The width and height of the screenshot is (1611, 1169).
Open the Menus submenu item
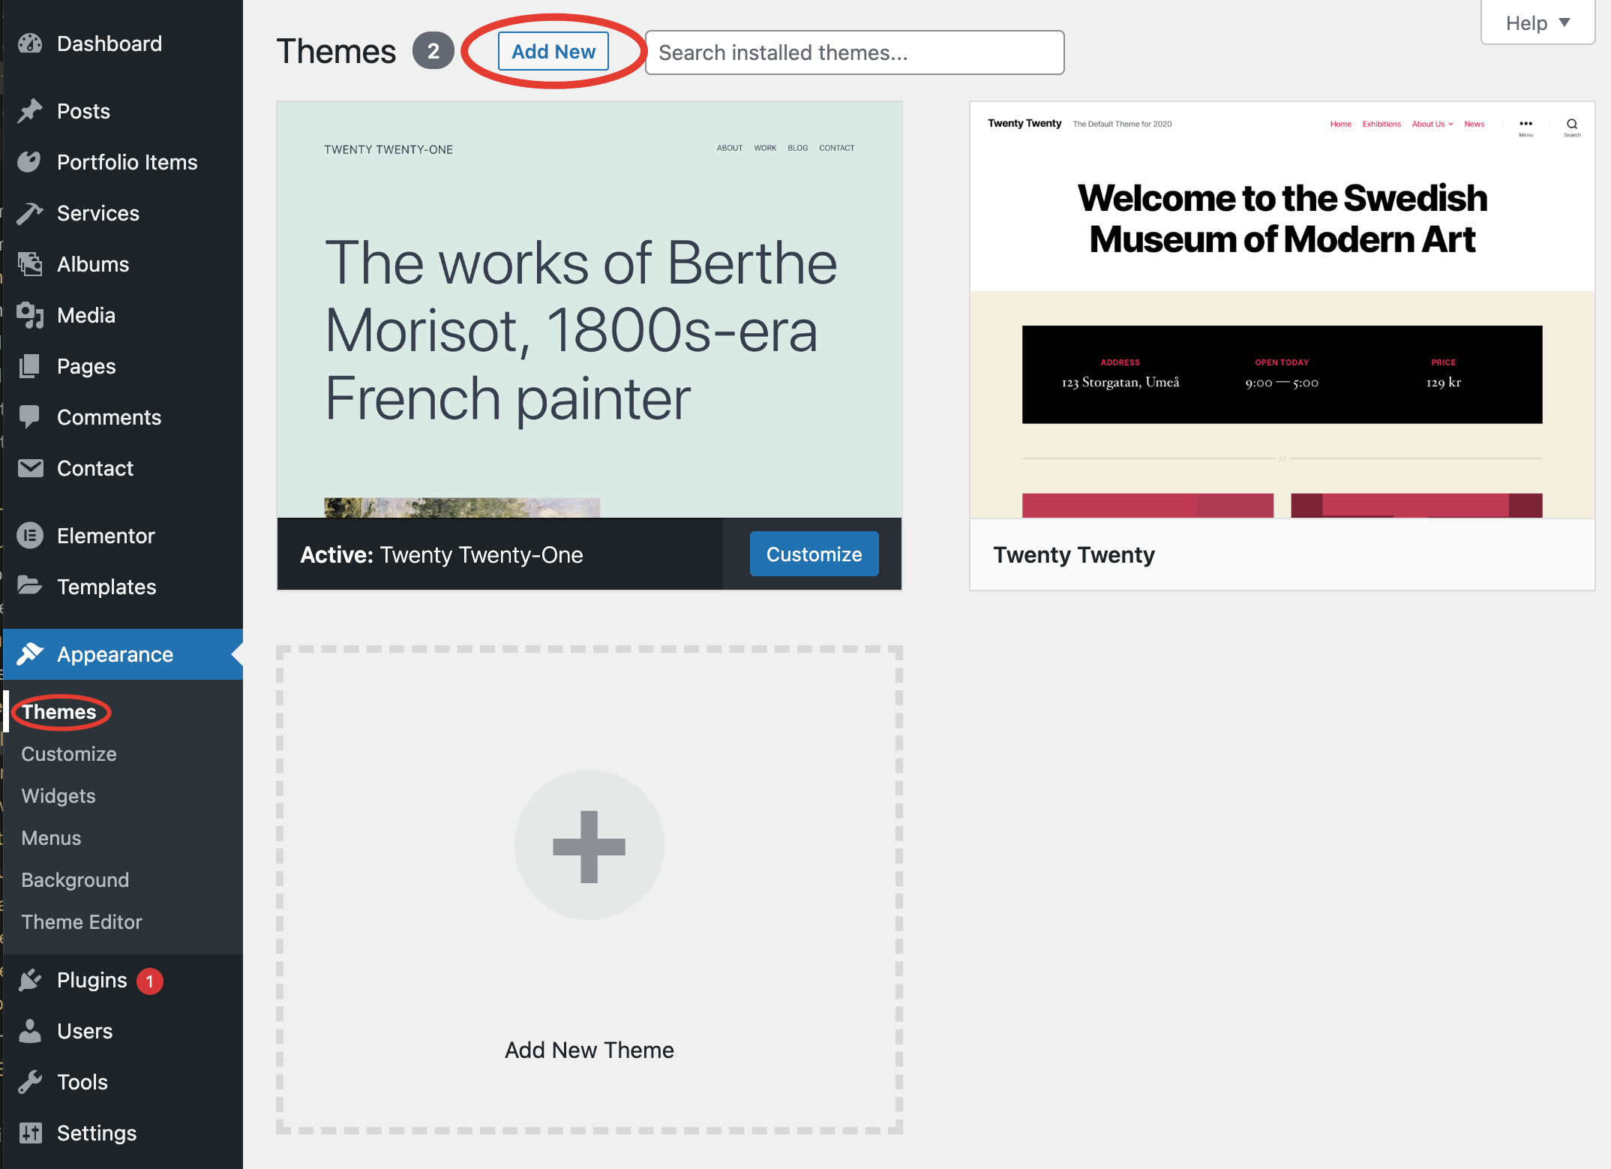coord(51,838)
